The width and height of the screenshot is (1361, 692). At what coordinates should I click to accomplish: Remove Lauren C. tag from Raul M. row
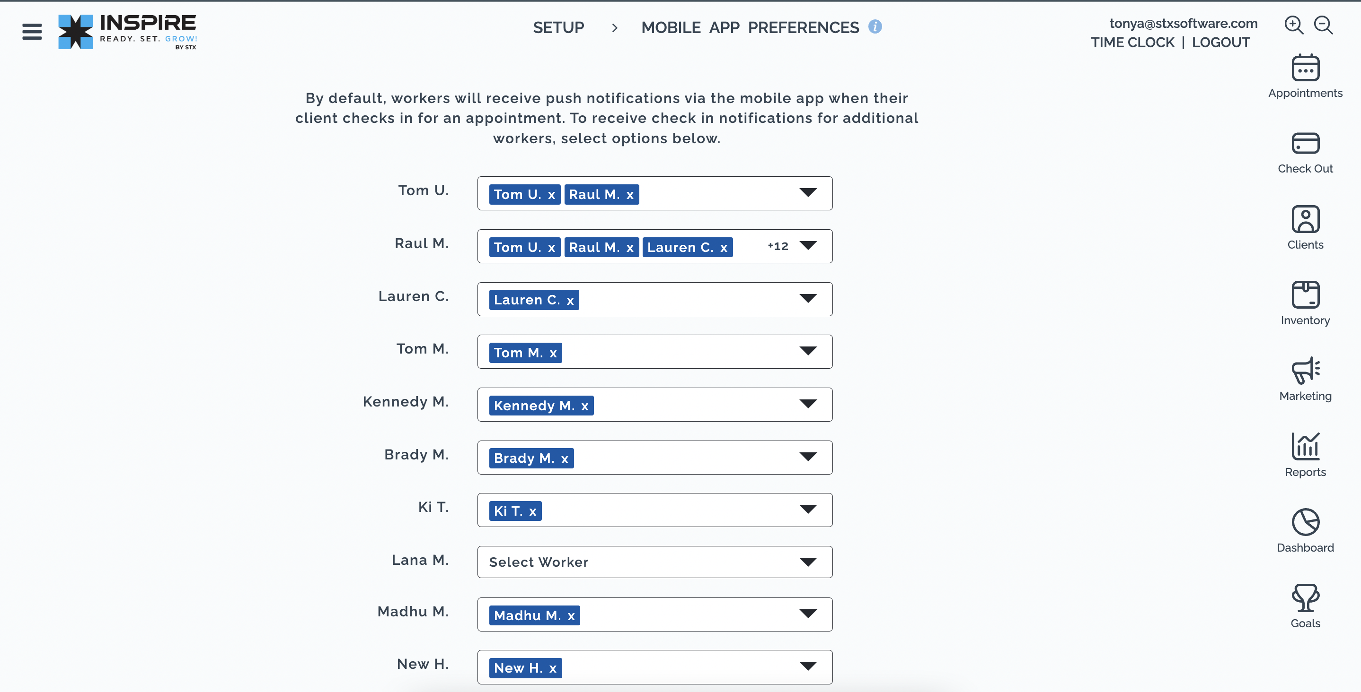[x=724, y=248]
